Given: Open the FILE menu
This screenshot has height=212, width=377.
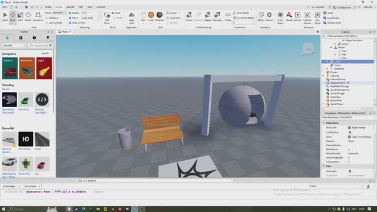Looking at the screenshot, I should coord(5,7).
